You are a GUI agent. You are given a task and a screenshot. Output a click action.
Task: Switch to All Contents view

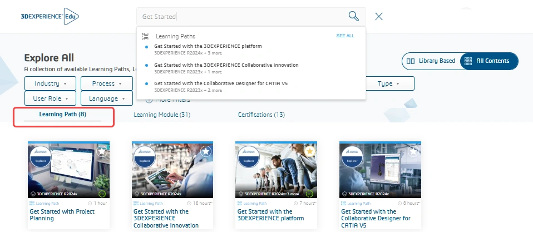[488, 61]
